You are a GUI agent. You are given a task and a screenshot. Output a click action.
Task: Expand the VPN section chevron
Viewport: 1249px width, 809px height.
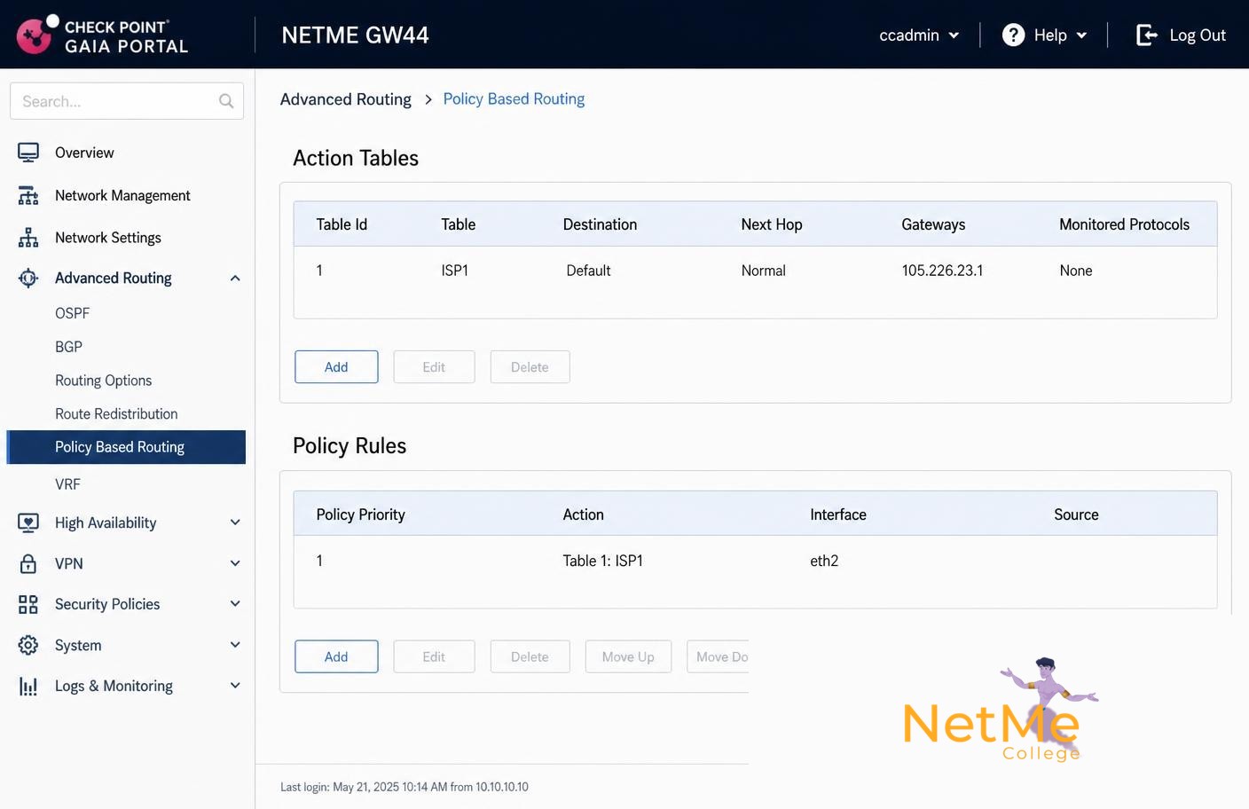(x=235, y=563)
